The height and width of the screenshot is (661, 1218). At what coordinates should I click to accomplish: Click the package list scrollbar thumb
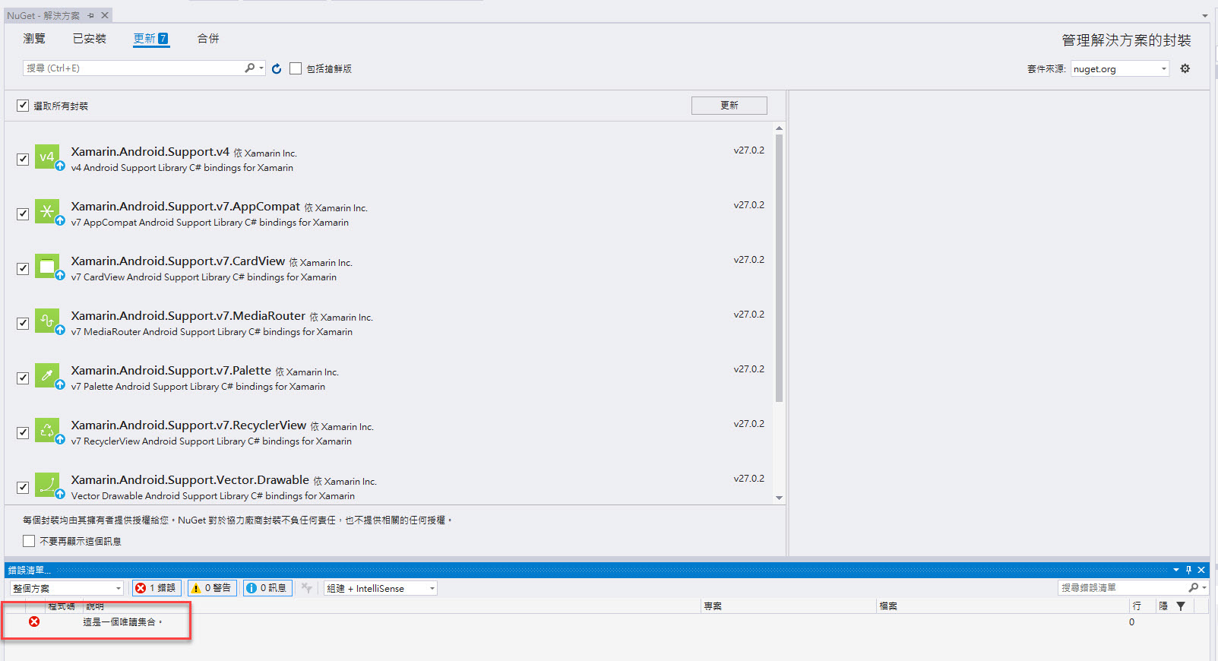tap(779, 268)
